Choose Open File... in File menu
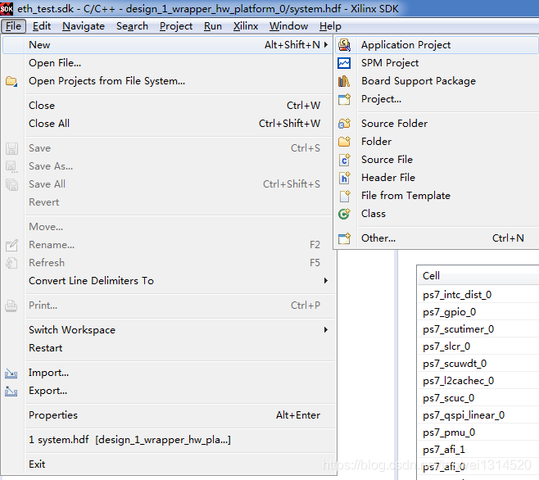The height and width of the screenshot is (480, 539). (169, 63)
